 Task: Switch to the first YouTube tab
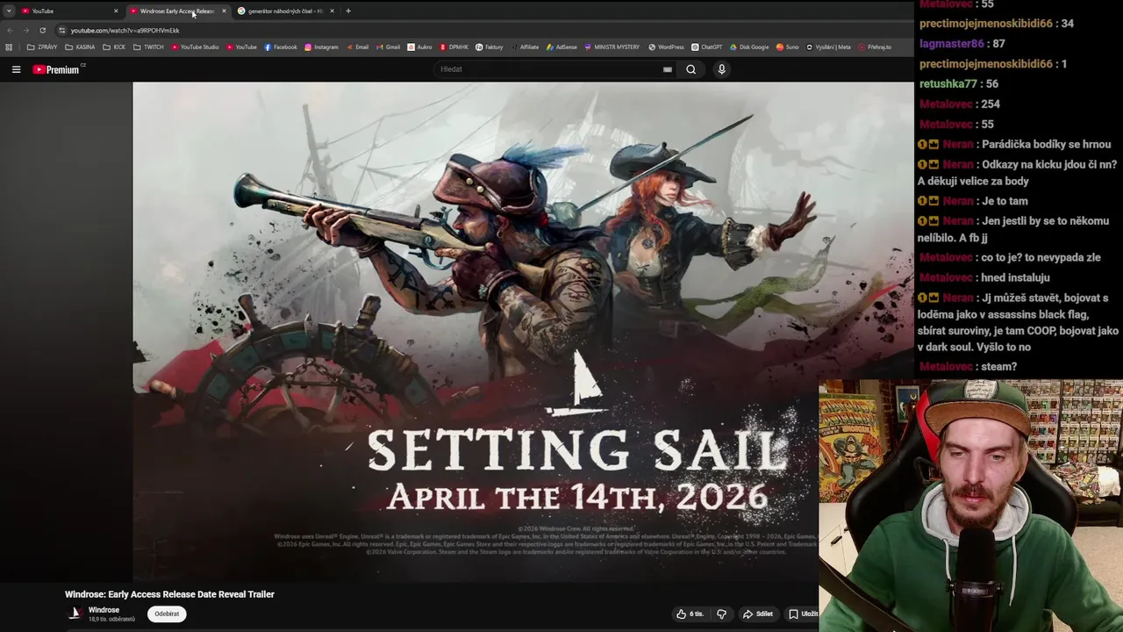pos(68,11)
